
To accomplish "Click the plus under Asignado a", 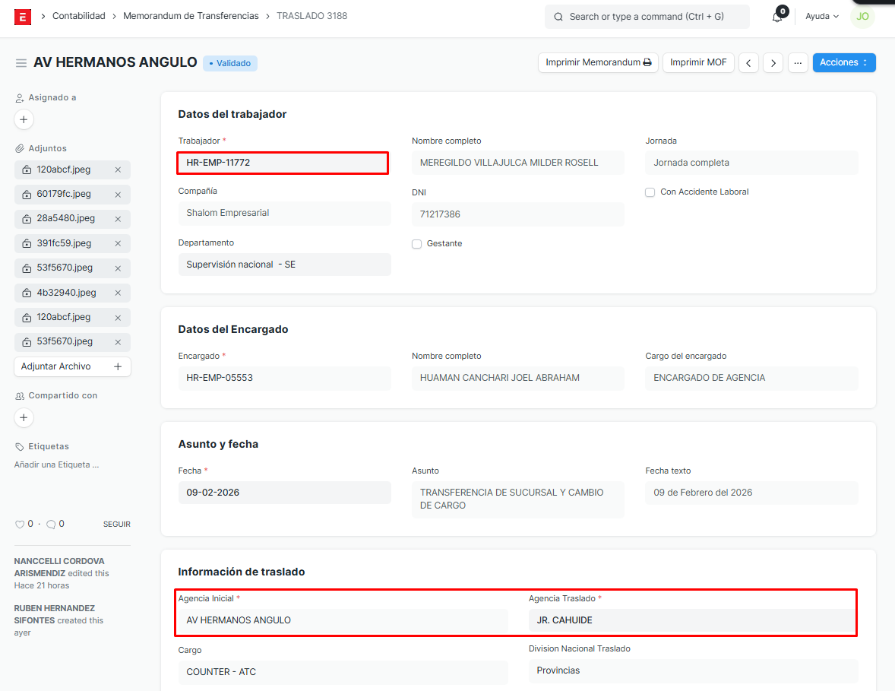I will [x=24, y=119].
